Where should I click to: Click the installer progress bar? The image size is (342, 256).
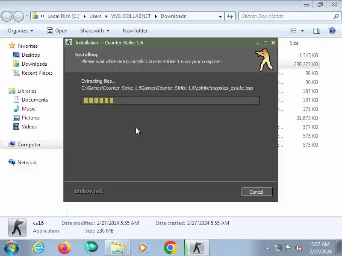[171, 100]
